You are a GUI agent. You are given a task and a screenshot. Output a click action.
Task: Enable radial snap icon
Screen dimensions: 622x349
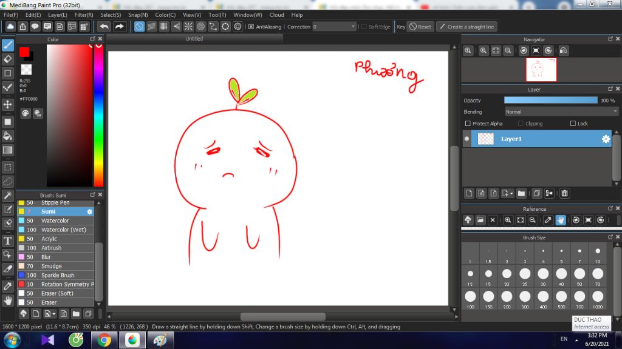(188, 27)
